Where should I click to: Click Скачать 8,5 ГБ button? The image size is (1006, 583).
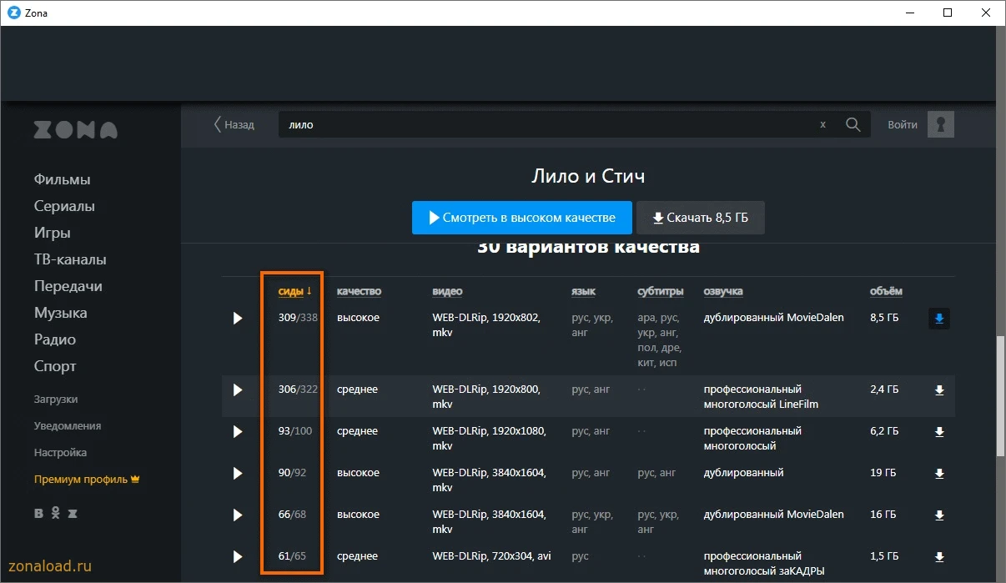701,218
